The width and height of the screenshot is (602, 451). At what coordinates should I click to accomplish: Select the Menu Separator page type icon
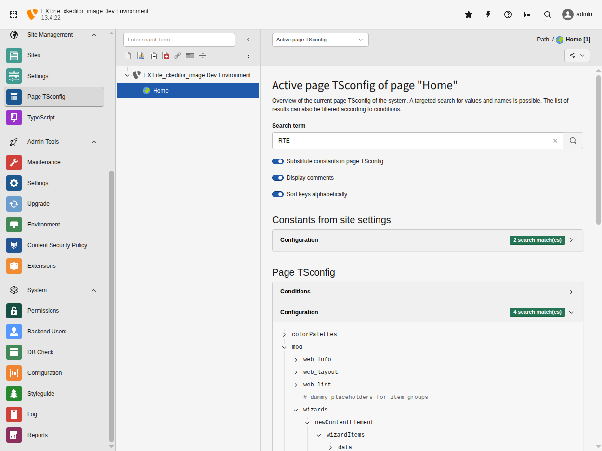coord(202,55)
